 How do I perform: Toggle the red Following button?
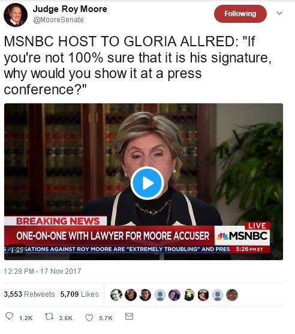[x=240, y=14]
